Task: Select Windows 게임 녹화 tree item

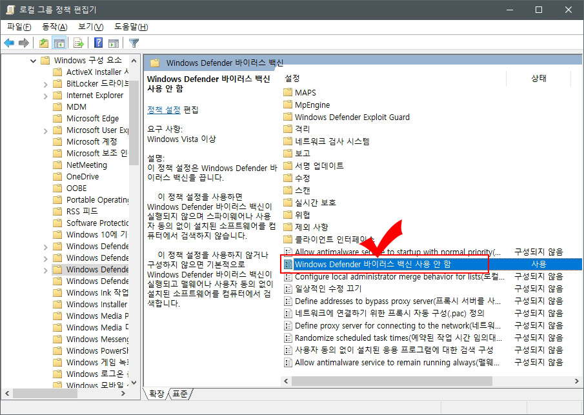Action: 90,363
